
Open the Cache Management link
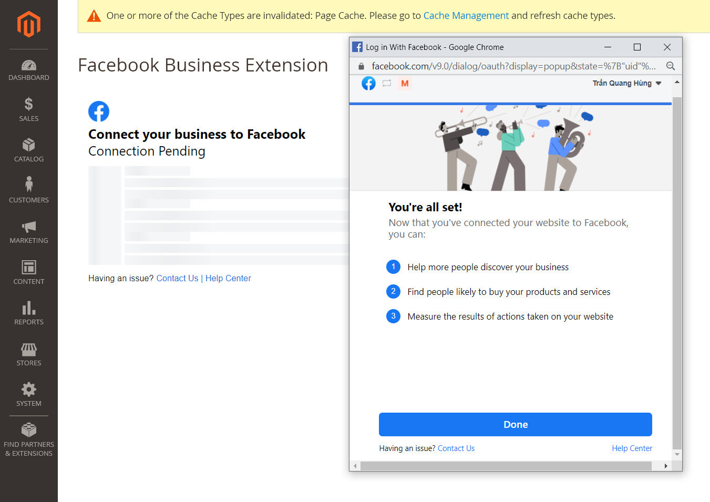(466, 15)
